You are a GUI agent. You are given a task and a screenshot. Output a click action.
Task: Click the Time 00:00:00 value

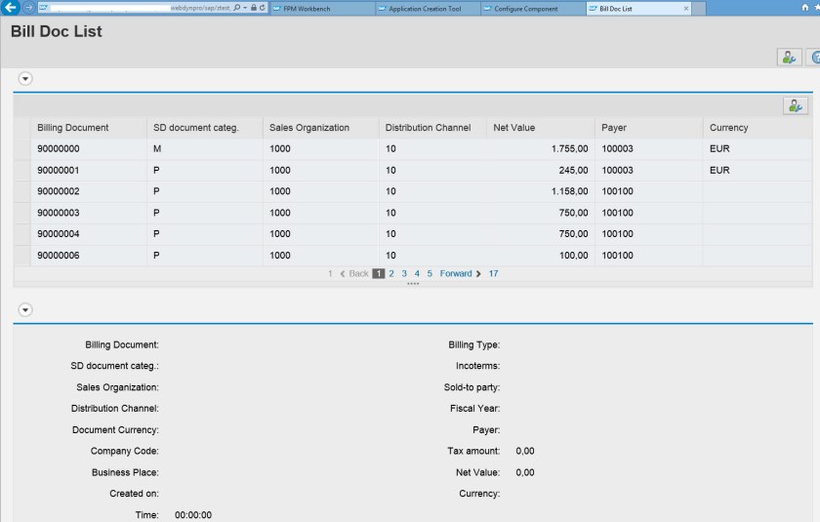tap(193, 515)
